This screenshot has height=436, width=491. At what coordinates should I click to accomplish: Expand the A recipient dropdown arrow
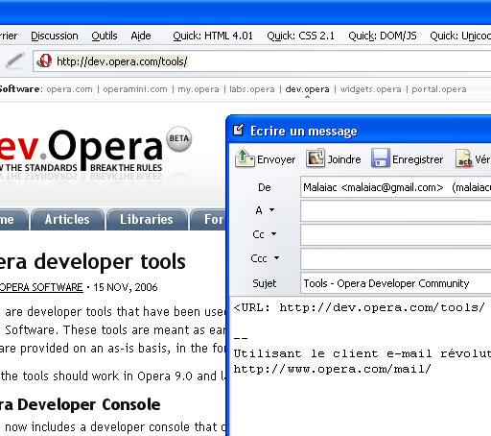[x=271, y=210]
